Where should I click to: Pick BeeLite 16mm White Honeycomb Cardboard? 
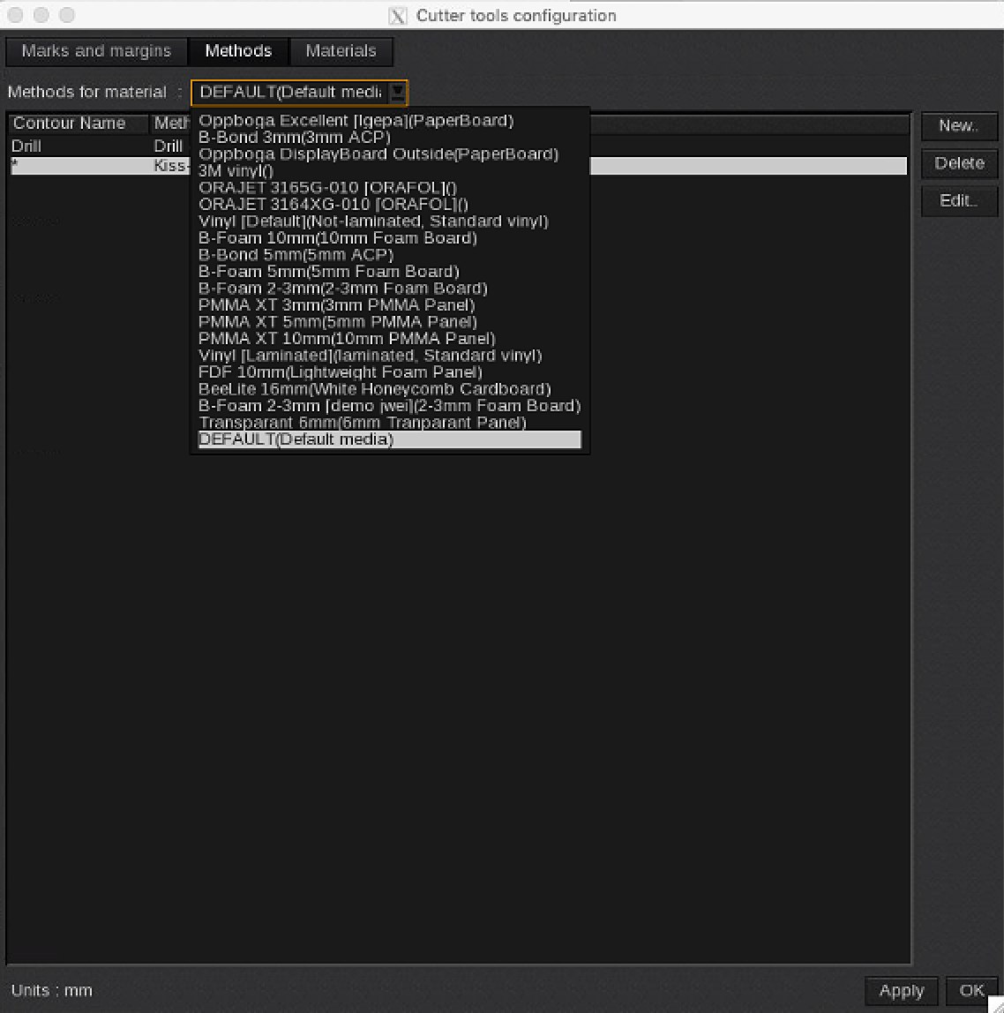[x=374, y=388]
